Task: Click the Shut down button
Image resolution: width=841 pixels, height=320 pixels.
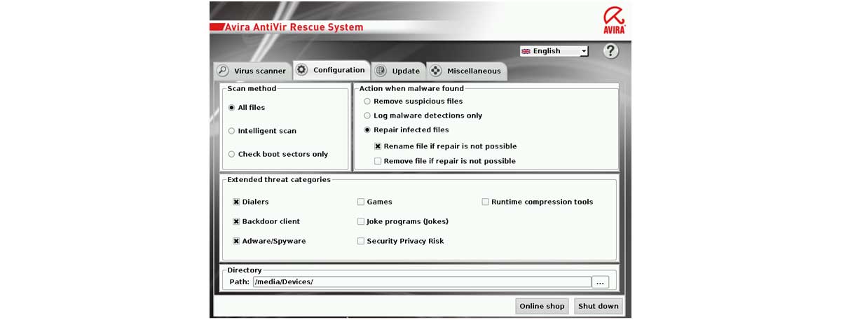Action: (x=599, y=306)
